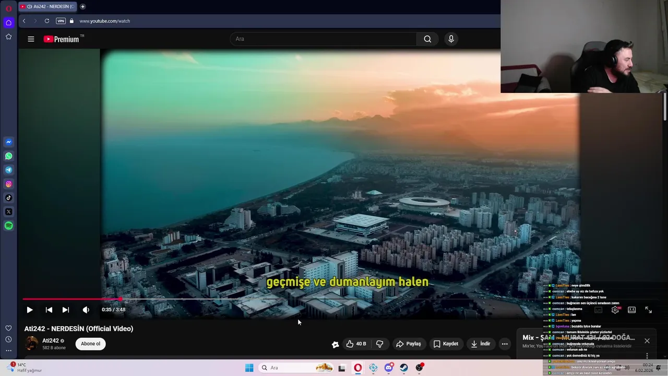This screenshot has width=668, height=376.
Task: Open X (Twitter) in Opera sidebar
Action: tap(8, 211)
